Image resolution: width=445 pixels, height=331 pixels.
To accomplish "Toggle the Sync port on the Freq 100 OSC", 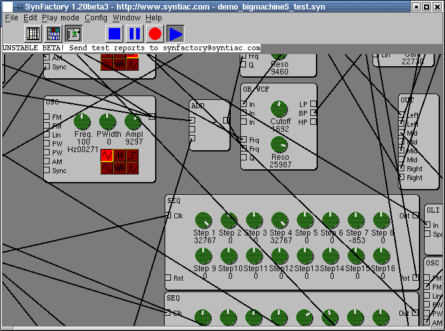I will pos(46,170).
